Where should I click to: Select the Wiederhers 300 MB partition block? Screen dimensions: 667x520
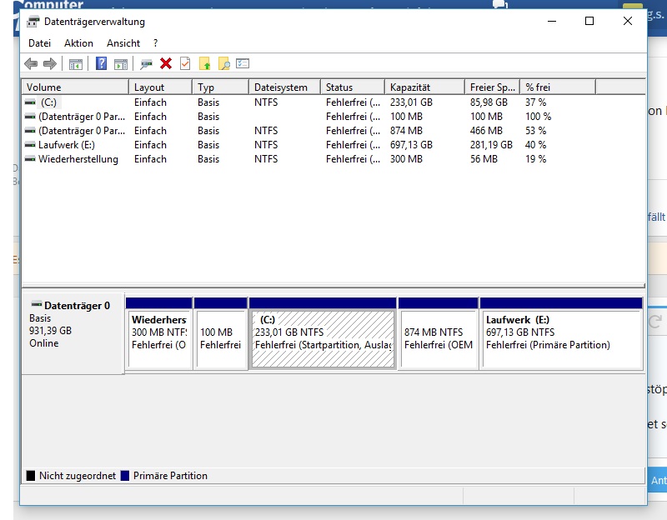coord(159,333)
